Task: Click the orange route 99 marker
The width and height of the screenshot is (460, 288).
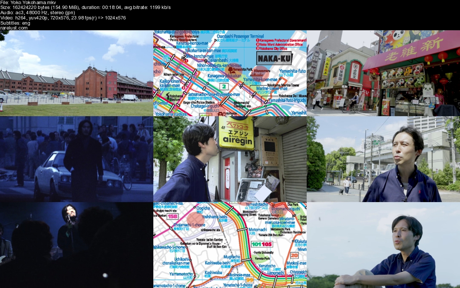Action: coord(249,279)
